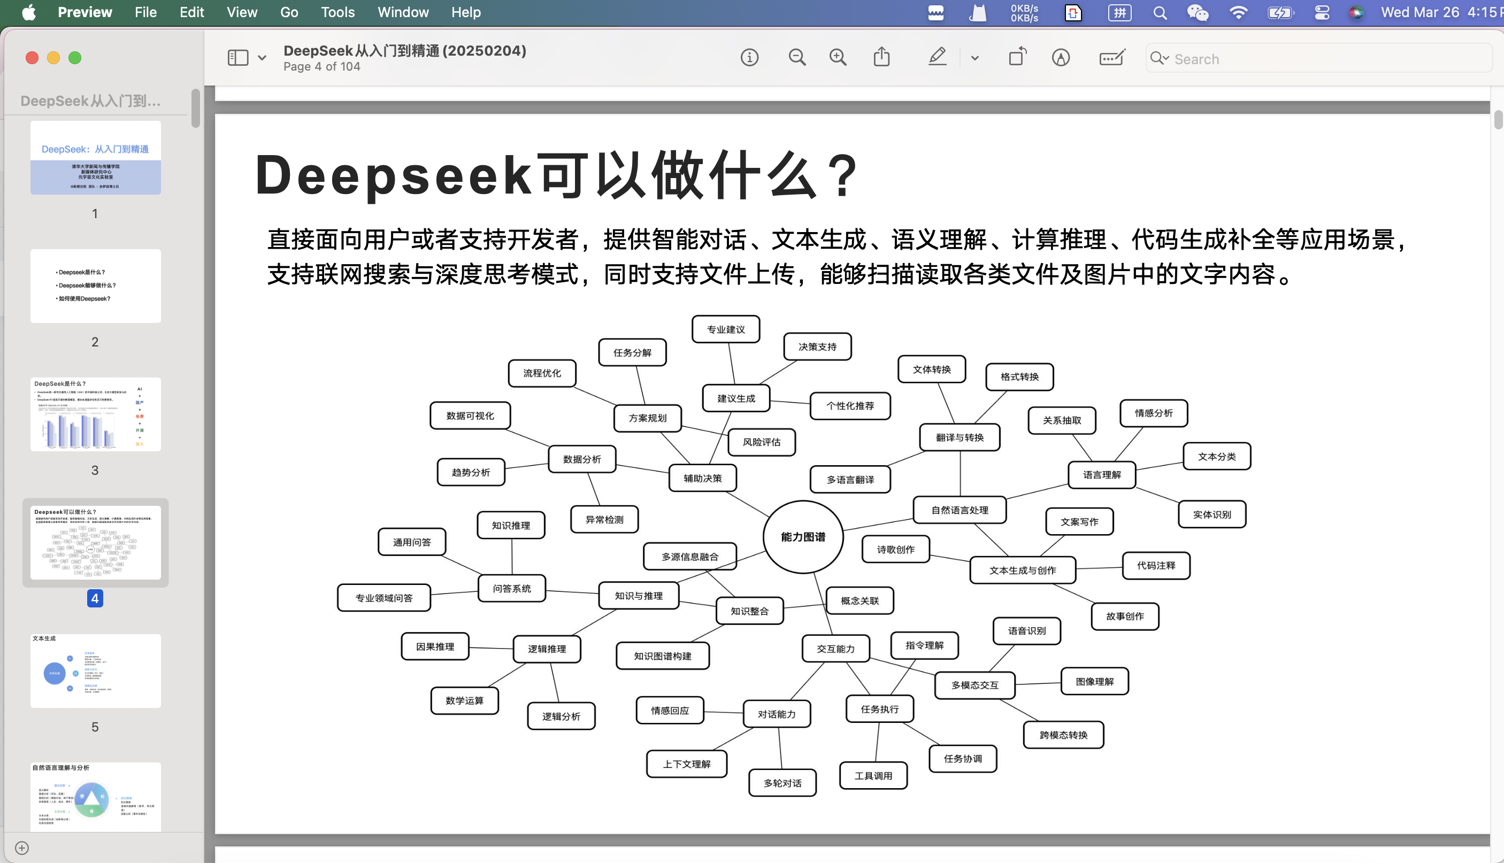Open Control Center icon
The height and width of the screenshot is (863, 1504).
coord(1322,13)
